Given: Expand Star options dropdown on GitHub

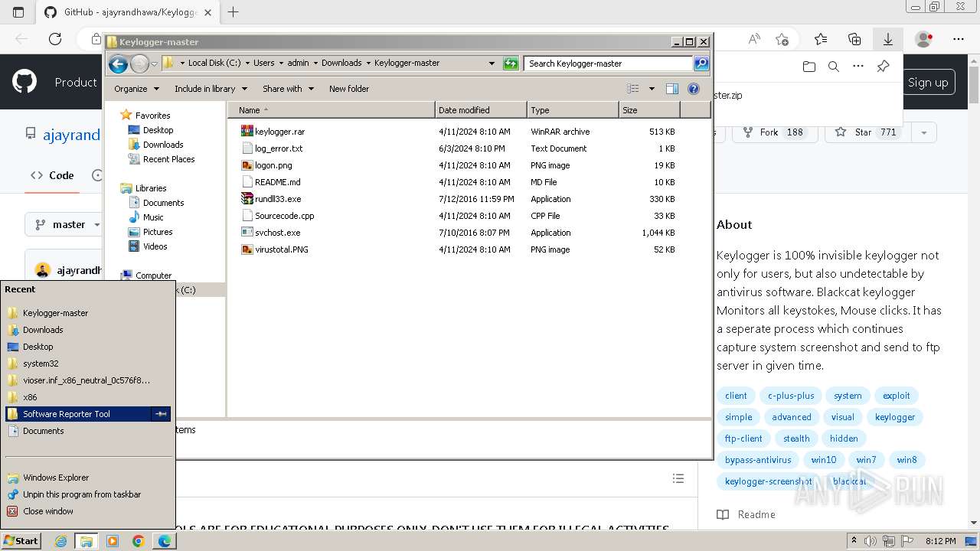Looking at the screenshot, I should pos(924,132).
